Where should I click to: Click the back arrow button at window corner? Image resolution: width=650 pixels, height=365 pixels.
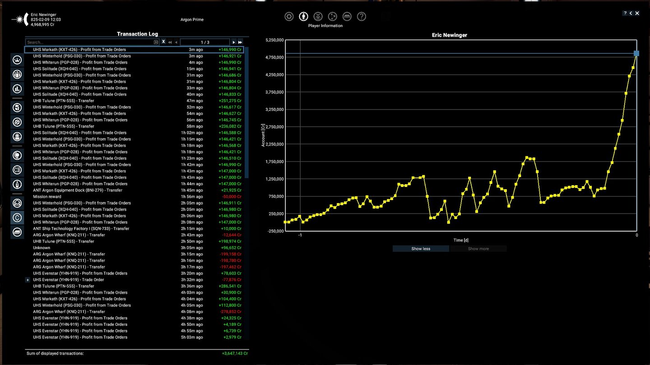point(631,14)
